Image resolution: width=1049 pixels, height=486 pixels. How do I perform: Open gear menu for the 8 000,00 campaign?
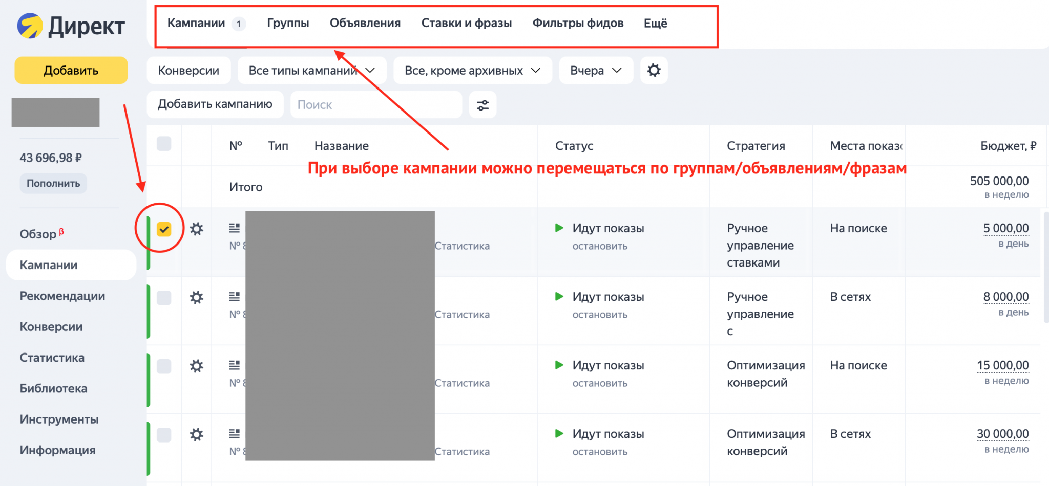[x=197, y=297]
